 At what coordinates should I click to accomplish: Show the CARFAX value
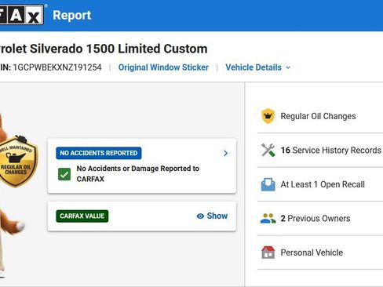tap(212, 216)
